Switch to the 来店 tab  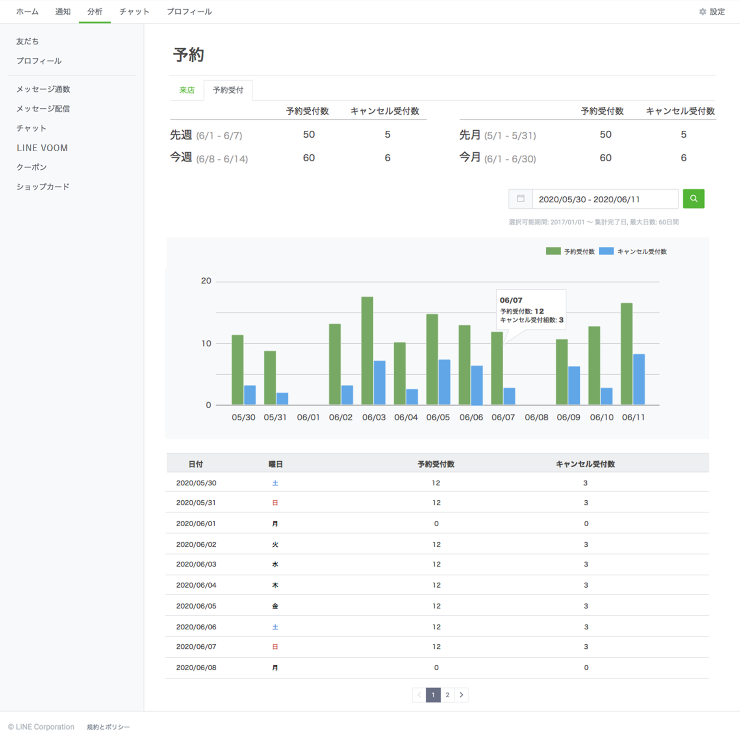tap(187, 90)
